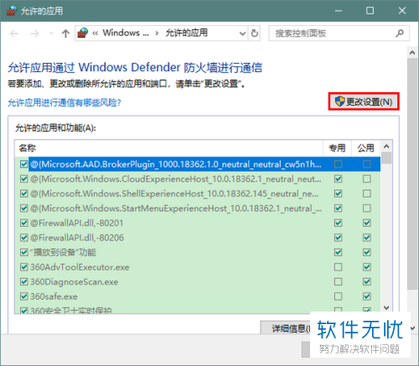Toggle 专用 checkbox for FirewallAPI.dll,-80201
Screen dimensions: 419x366
click(x=339, y=223)
